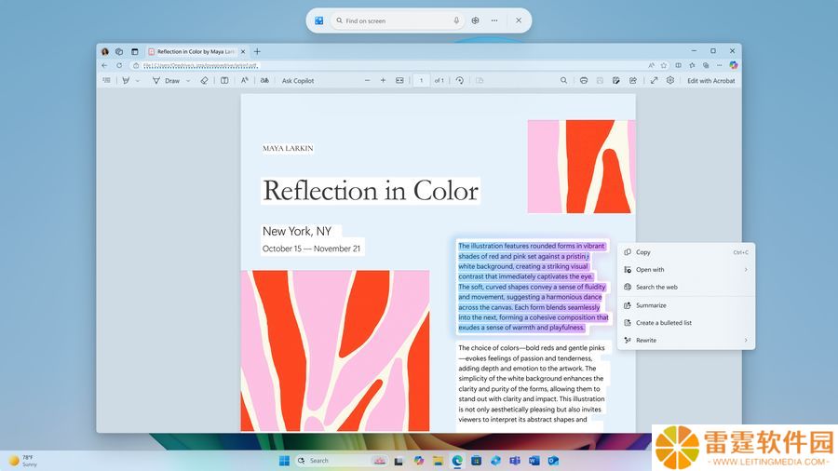838x471 pixels.
Task: Toggle the page view icon
Action: 224,81
